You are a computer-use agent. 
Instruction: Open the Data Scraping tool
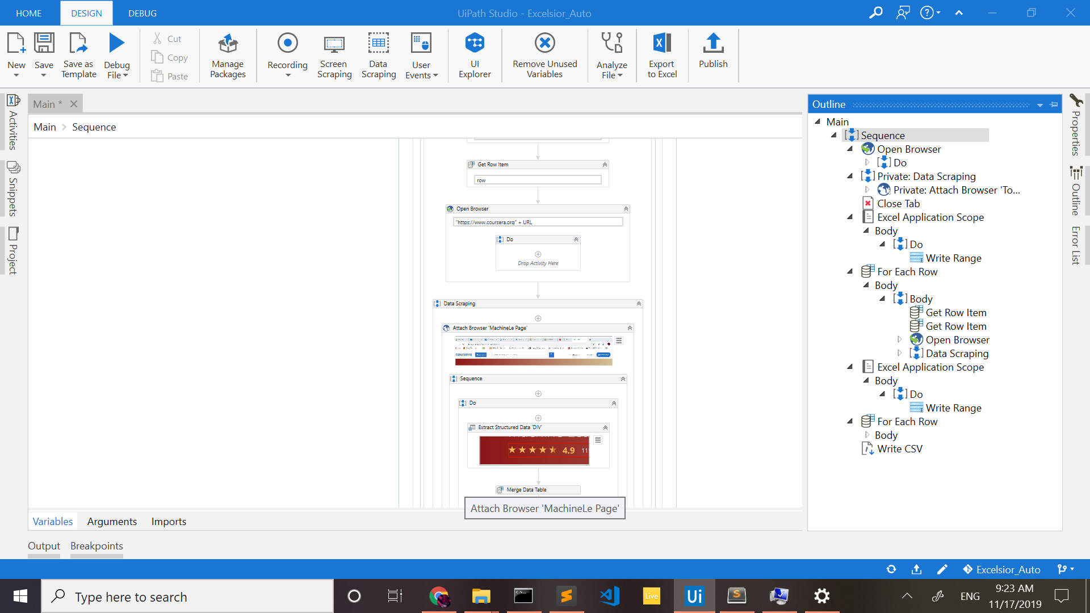[378, 44]
